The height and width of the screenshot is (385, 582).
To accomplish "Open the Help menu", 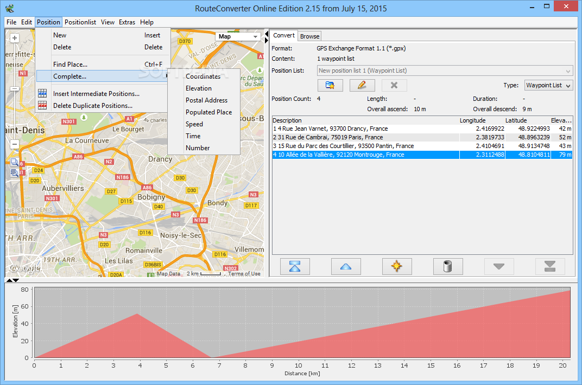I will pos(147,22).
